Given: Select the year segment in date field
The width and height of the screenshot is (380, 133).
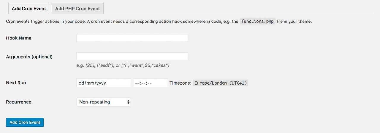Looking at the screenshot, I should click(x=101, y=83).
